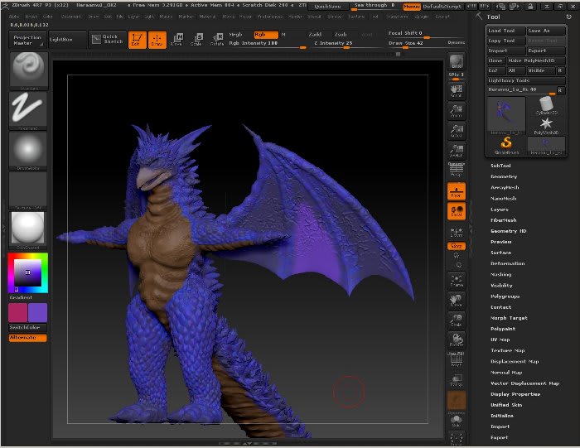Click the BPR render button
This screenshot has width=580, height=448.
point(457,61)
